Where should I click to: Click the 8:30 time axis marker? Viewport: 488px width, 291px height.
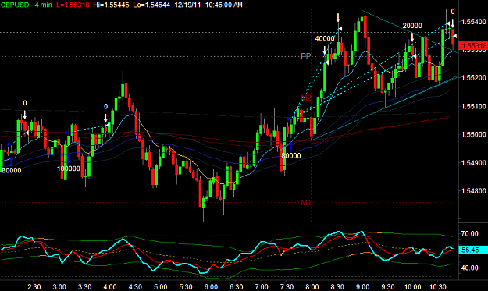coord(337,286)
